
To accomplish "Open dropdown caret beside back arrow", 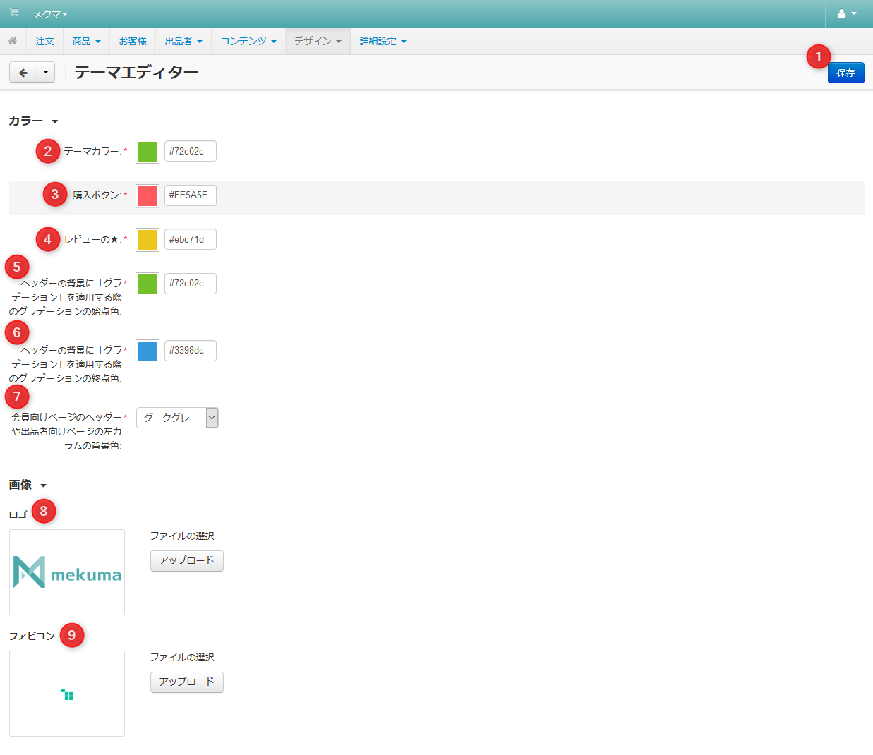I will 46,72.
